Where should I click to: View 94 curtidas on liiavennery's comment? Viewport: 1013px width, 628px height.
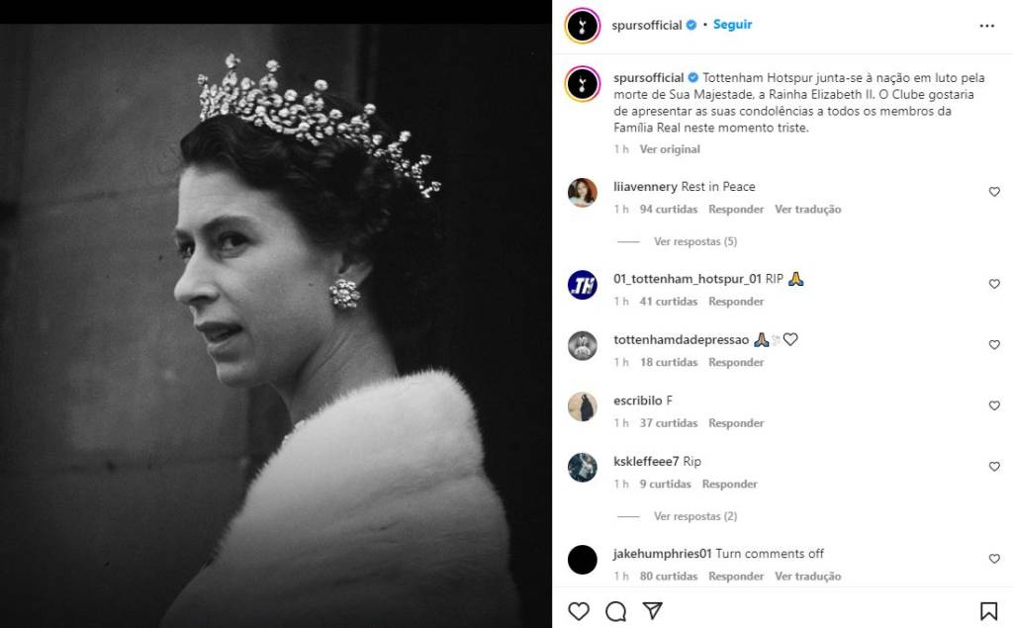point(669,210)
